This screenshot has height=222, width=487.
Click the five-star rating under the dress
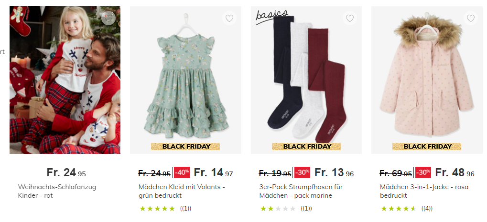tap(157, 209)
